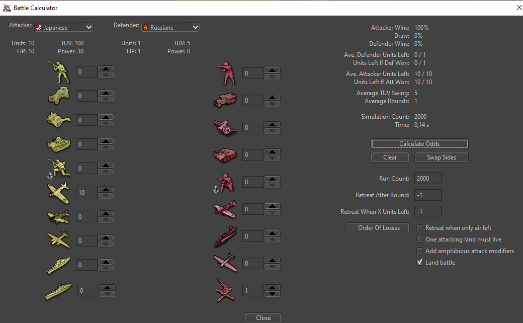The height and width of the screenshot is (323, 523).
Task: Check One attacking land must live
Action: click(420, 239)
